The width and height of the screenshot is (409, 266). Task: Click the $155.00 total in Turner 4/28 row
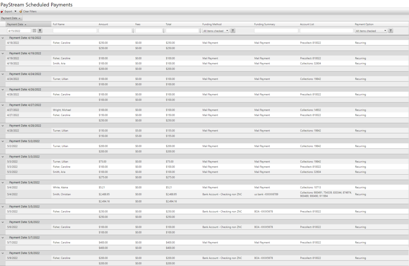point(170,131)
